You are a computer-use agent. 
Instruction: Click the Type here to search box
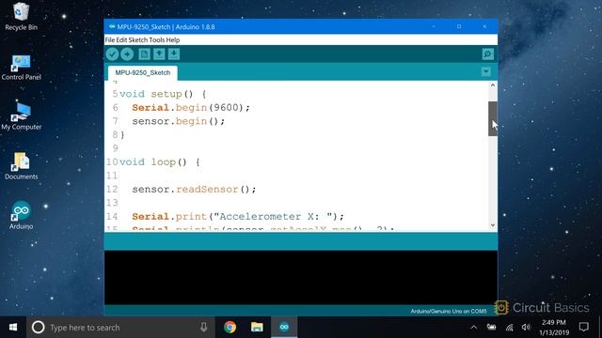tap(120, 328)
